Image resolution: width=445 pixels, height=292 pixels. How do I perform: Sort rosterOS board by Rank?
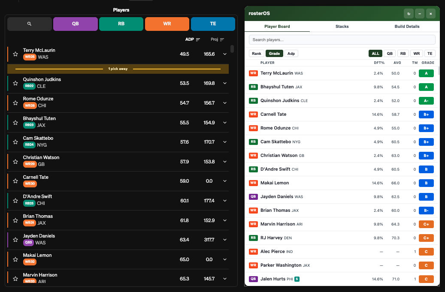tap(257, 53)
